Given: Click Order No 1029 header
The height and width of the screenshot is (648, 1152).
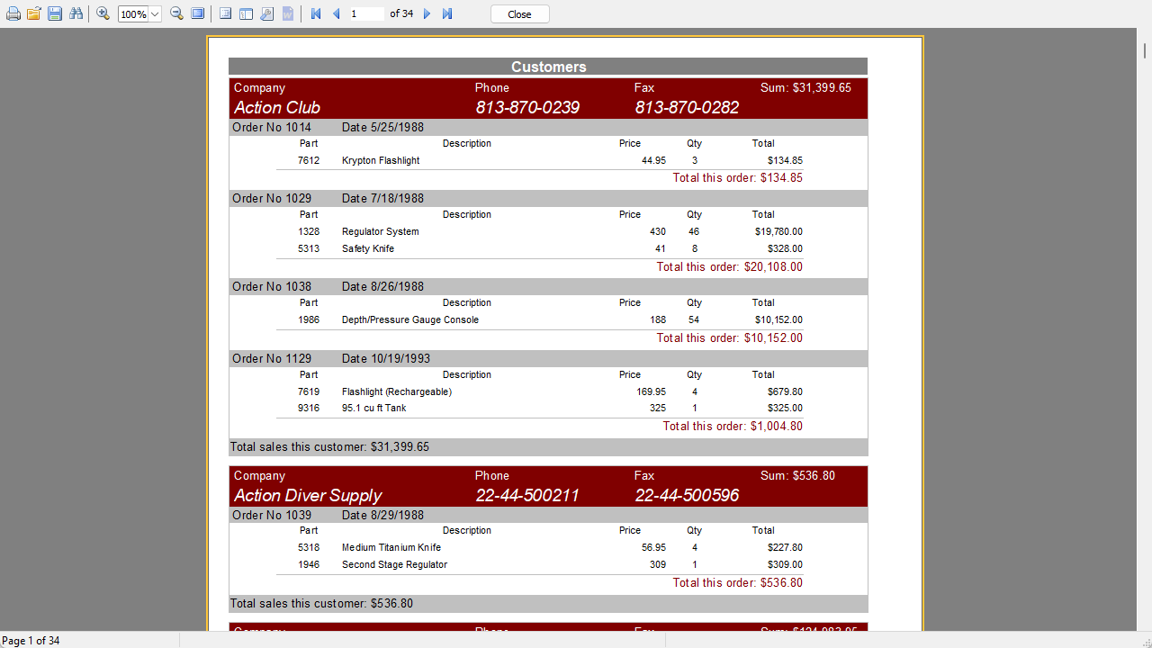Looking at the screenshot, I should pos(272,198).
